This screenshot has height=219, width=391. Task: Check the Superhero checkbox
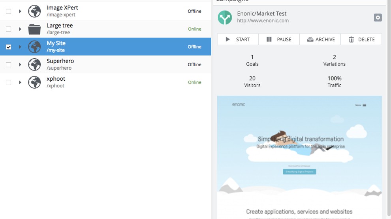point(8,65)
